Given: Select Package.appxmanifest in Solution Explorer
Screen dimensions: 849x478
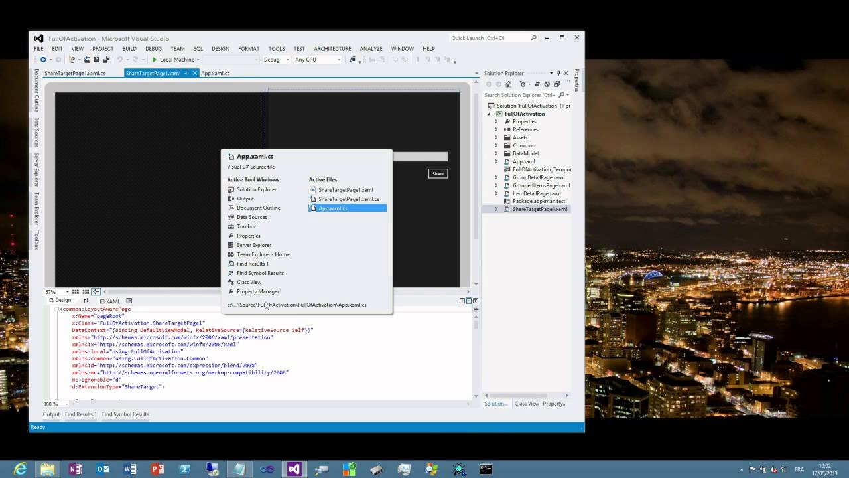Looking at the screenshot, I should [539, 201].
